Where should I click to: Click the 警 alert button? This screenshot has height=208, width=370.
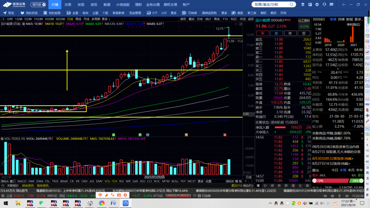click(x=304, y=33)
